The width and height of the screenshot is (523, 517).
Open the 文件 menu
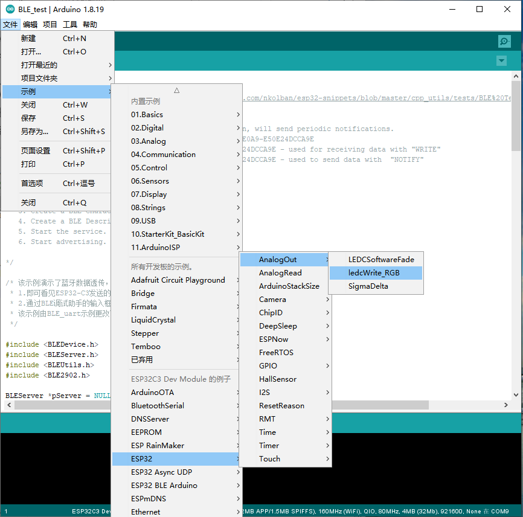(10, 24)
